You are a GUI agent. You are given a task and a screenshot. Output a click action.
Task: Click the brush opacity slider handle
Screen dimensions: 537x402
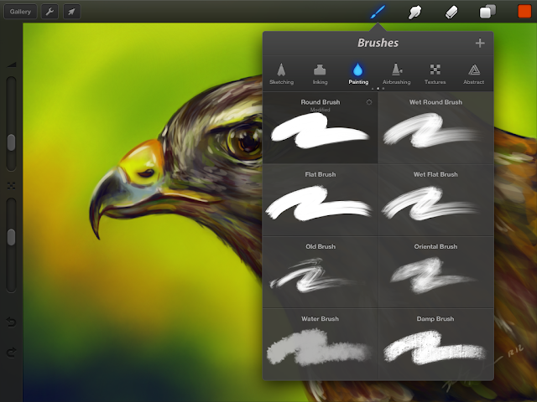click(x=11, y=237)
